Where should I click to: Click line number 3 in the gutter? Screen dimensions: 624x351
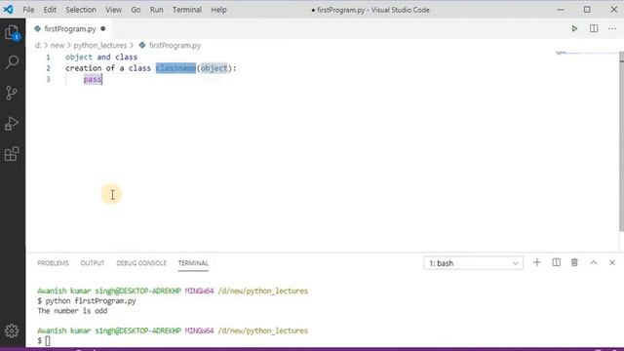[48, 79]
